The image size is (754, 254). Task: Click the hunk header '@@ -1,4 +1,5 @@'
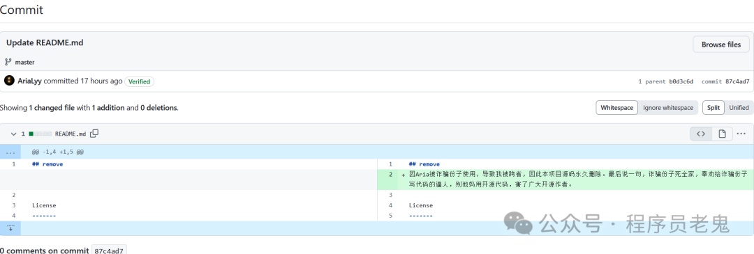point(58,152)
